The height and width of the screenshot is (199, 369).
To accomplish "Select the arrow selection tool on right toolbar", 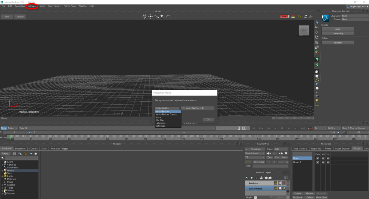I will [x=317, y=22].
